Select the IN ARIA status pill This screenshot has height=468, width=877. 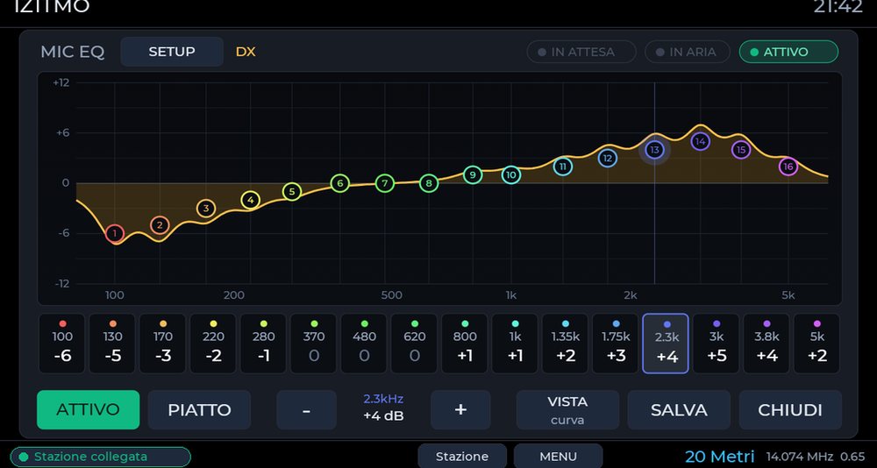point(688,52)
